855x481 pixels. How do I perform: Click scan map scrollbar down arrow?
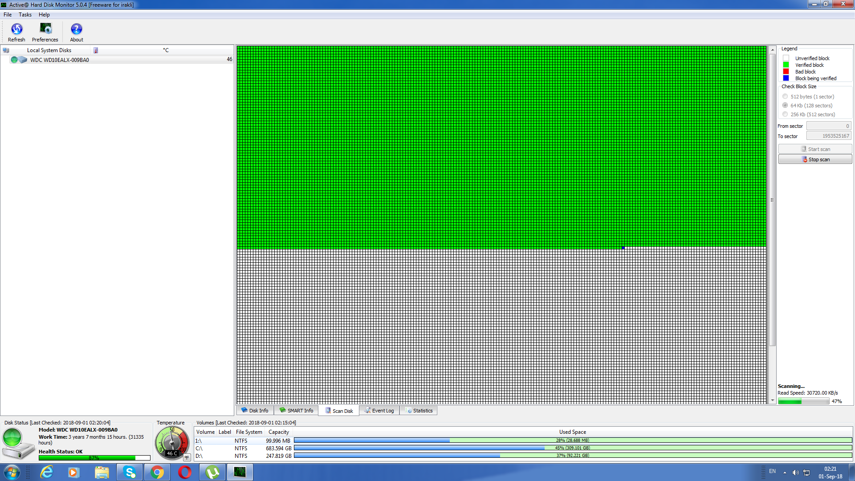(773, 400)
